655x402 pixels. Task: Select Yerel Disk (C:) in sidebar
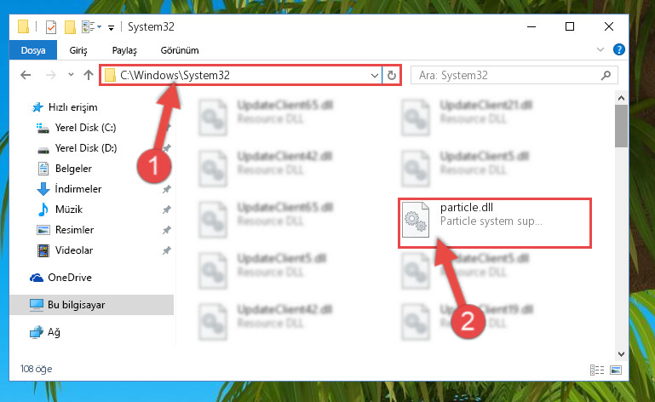(x=86, y=128)
